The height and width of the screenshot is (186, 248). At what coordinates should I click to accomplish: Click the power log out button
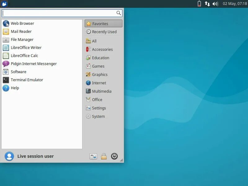[114, 157]
